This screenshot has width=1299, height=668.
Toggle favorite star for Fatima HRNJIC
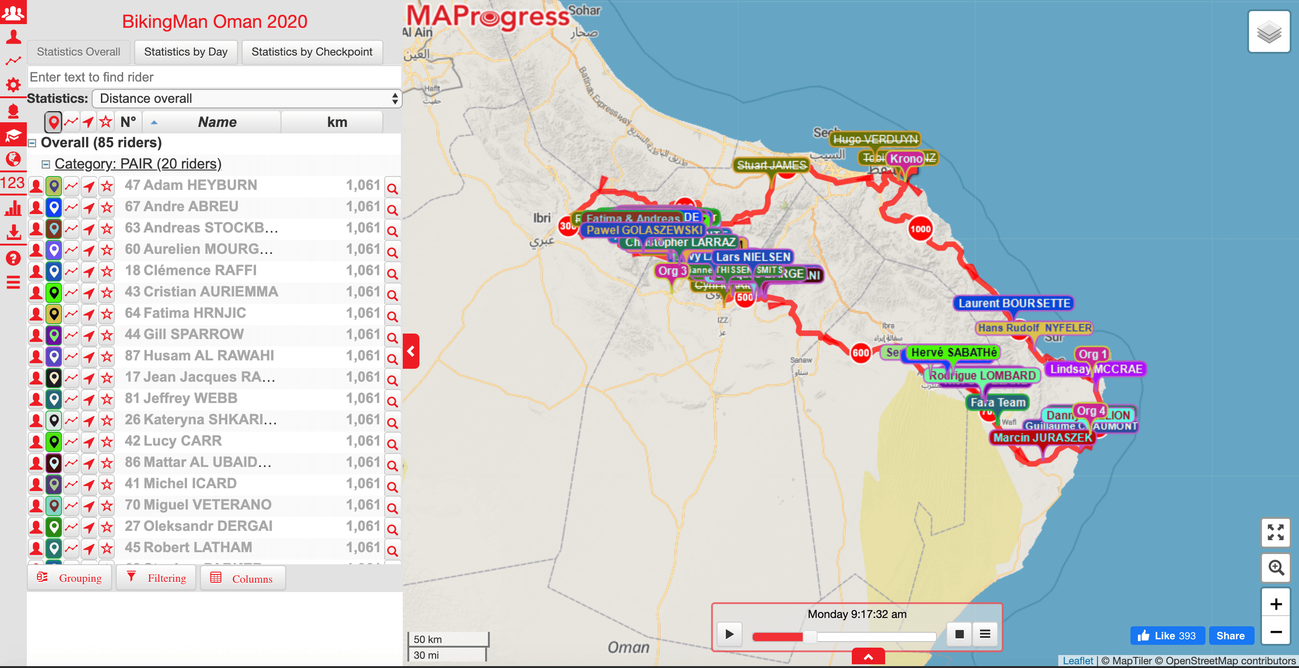click(x=107, y=314)
